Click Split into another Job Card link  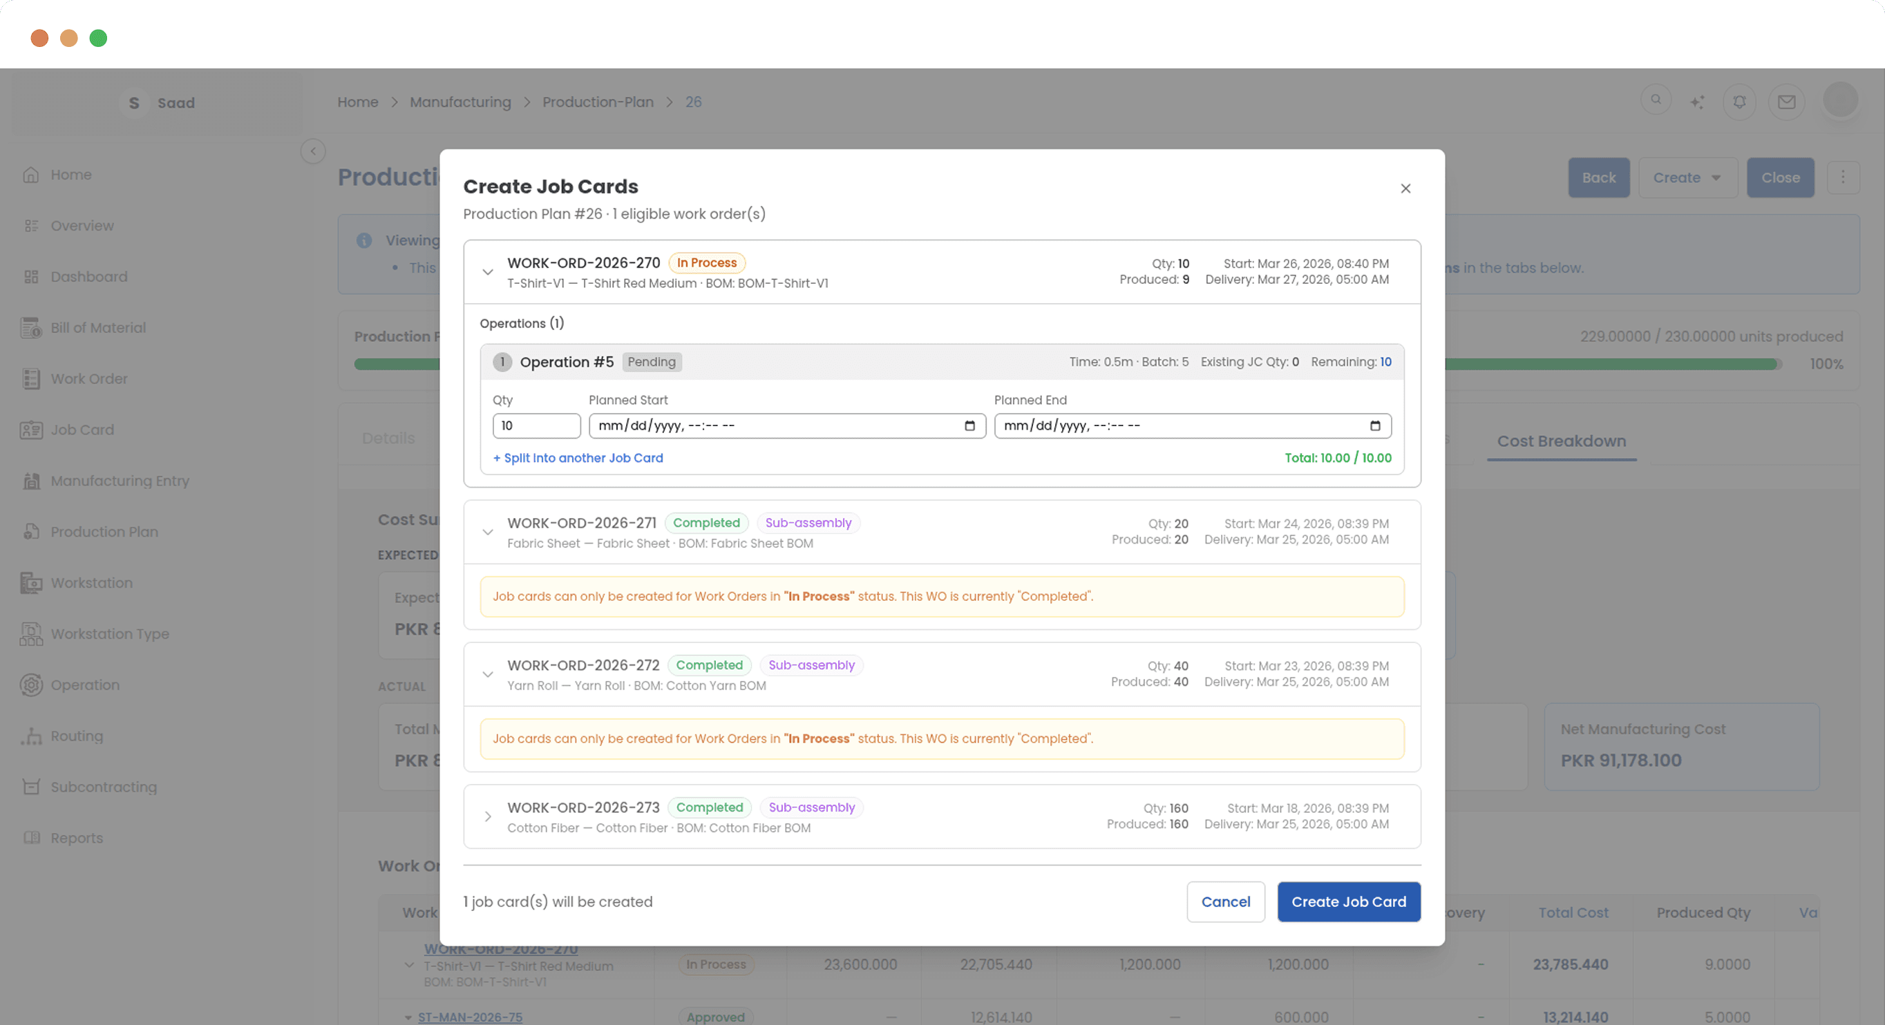coord(578,458)
